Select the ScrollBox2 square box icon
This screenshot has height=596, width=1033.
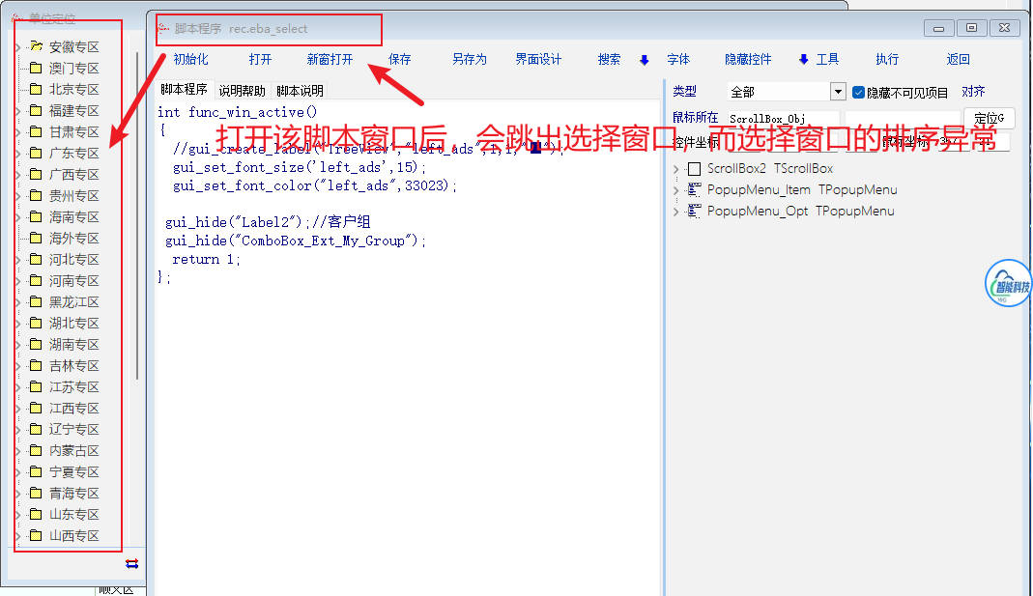tap(694, 169)
